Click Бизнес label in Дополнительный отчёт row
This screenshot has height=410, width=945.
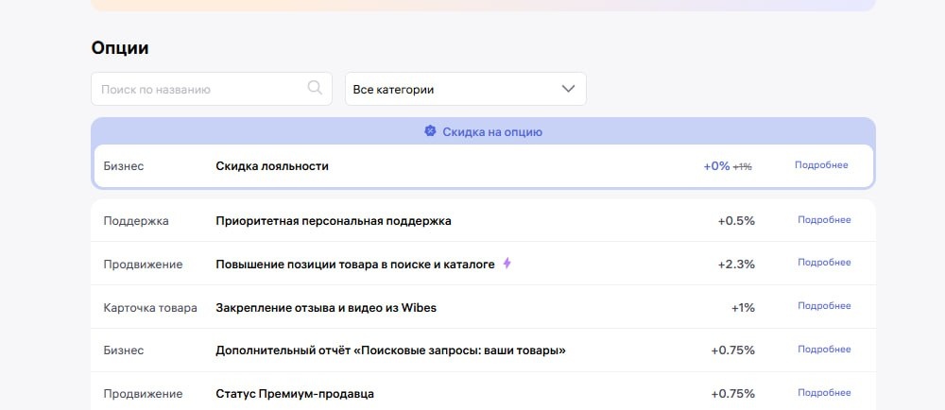coord(124,350)
